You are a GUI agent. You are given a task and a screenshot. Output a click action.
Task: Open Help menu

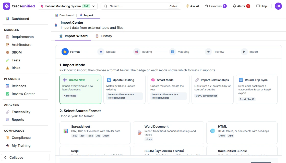(x=261, y=6)
